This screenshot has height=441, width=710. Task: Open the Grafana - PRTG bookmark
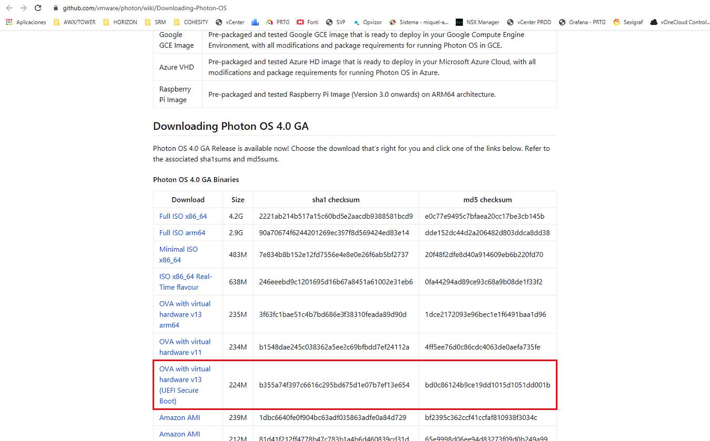click(x=582, y=22)
